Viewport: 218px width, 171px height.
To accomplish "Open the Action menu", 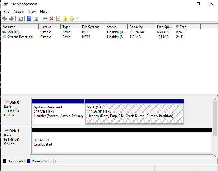I will 19,12.
